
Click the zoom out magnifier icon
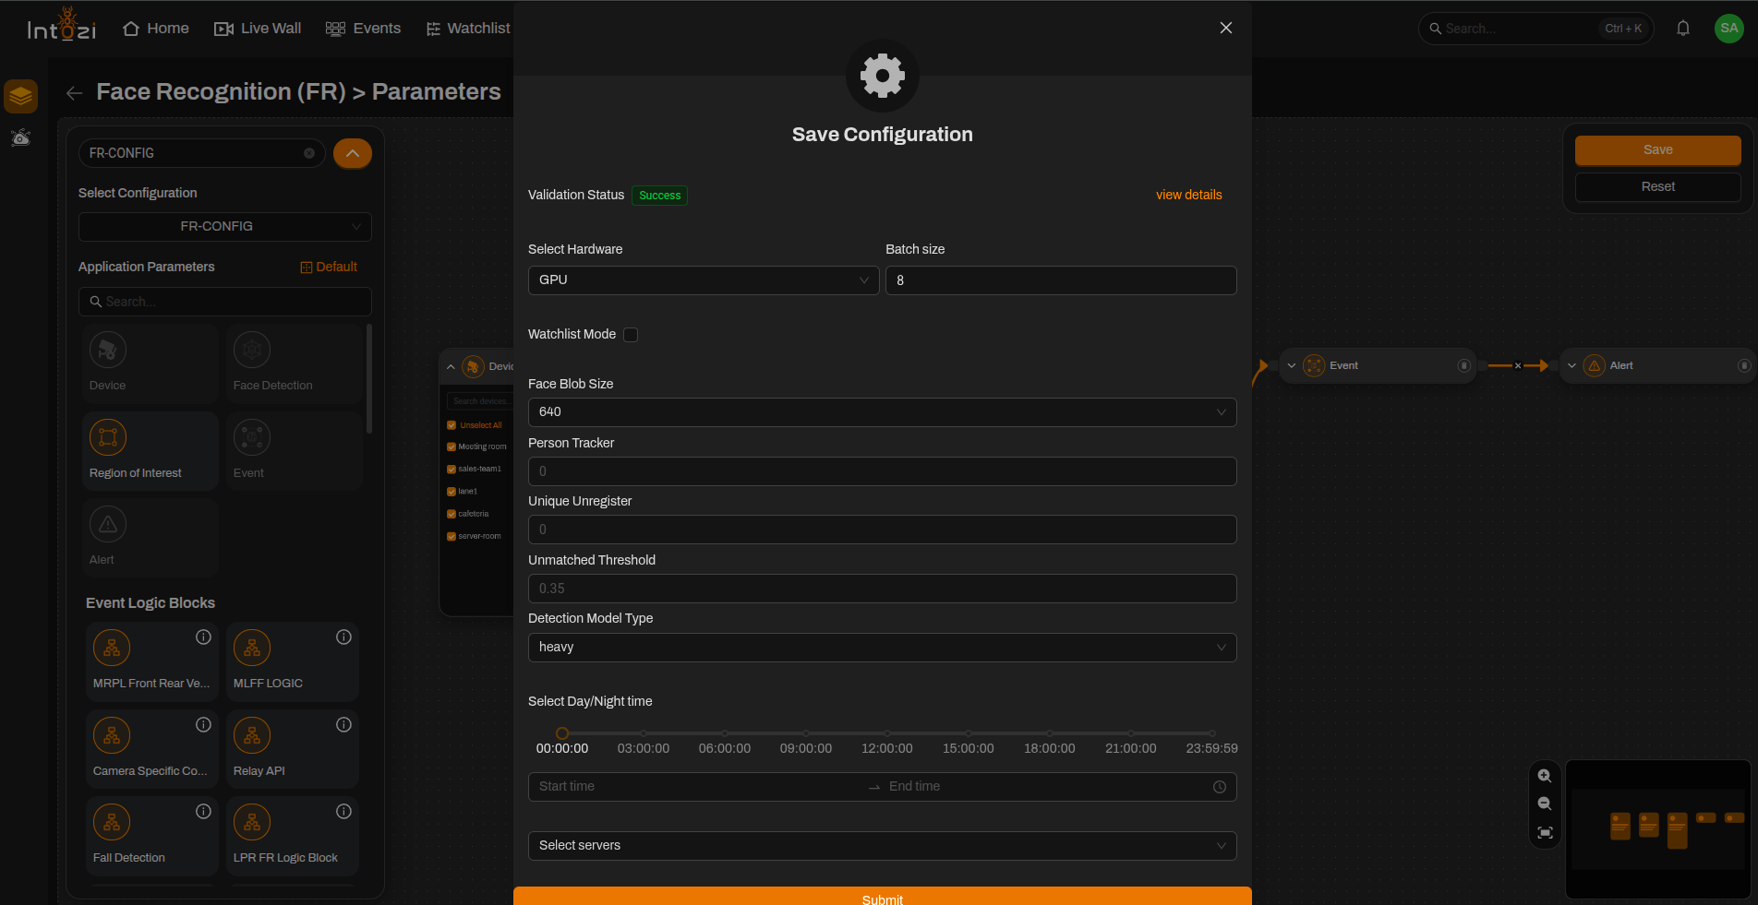(x=1545, y=804)
